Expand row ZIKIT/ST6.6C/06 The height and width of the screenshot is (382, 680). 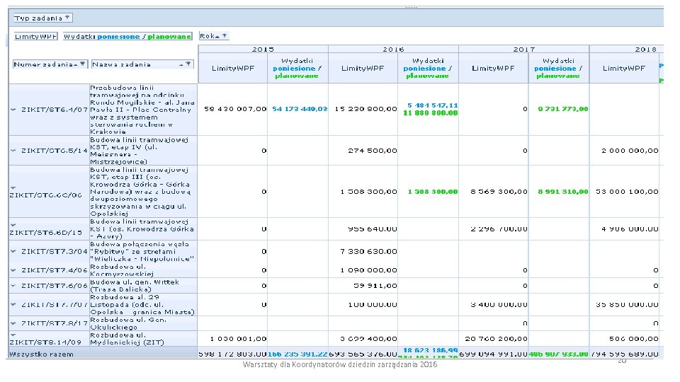point(13,187)
